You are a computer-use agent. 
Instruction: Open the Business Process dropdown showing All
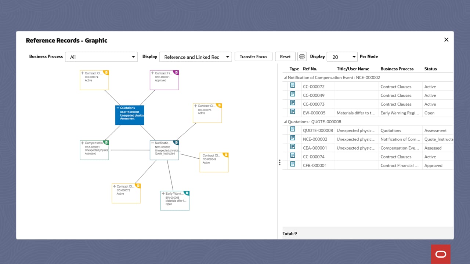[101, 57]
